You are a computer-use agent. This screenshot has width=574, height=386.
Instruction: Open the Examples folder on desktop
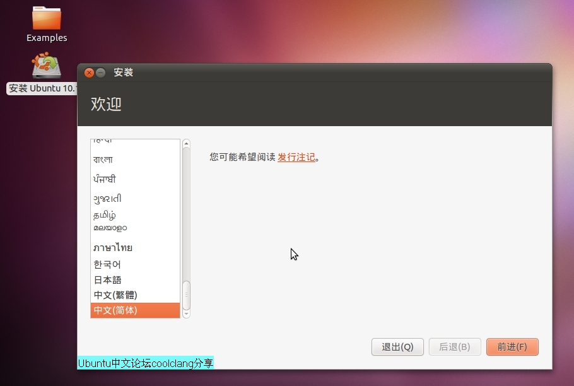(x=47, y=24)
